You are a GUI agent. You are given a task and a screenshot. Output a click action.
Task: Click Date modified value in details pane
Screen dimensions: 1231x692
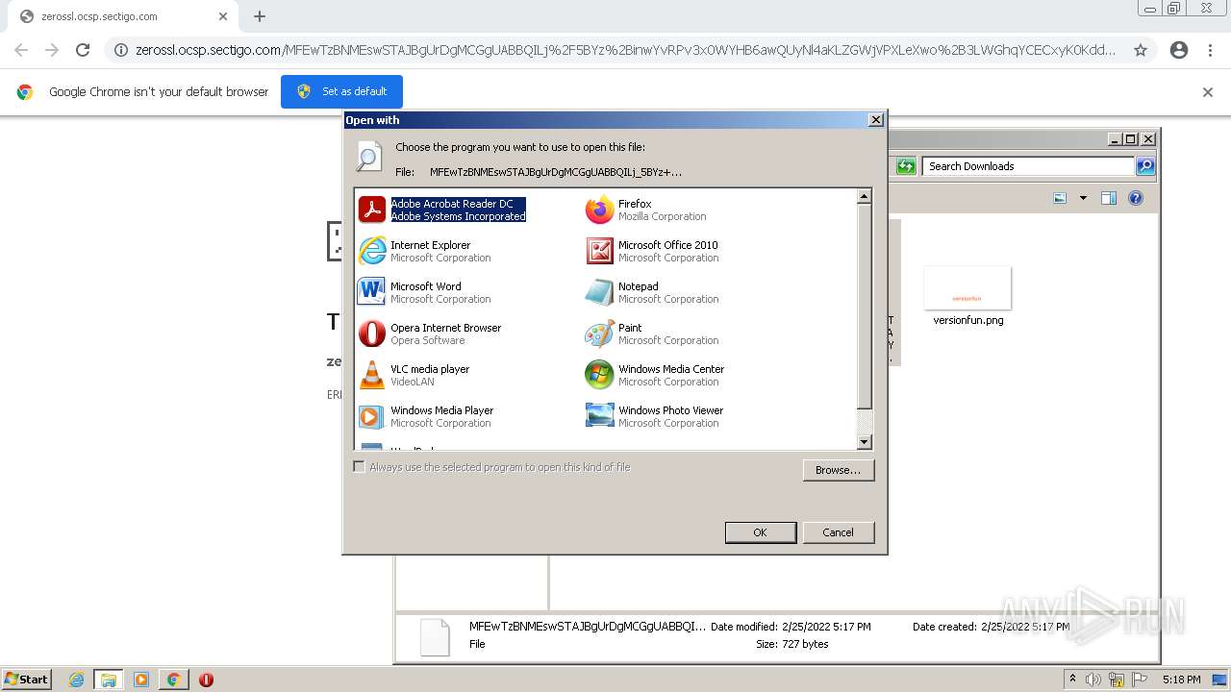tap(826, 627)
